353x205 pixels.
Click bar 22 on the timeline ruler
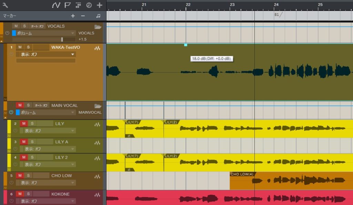[x=188, y=4]
